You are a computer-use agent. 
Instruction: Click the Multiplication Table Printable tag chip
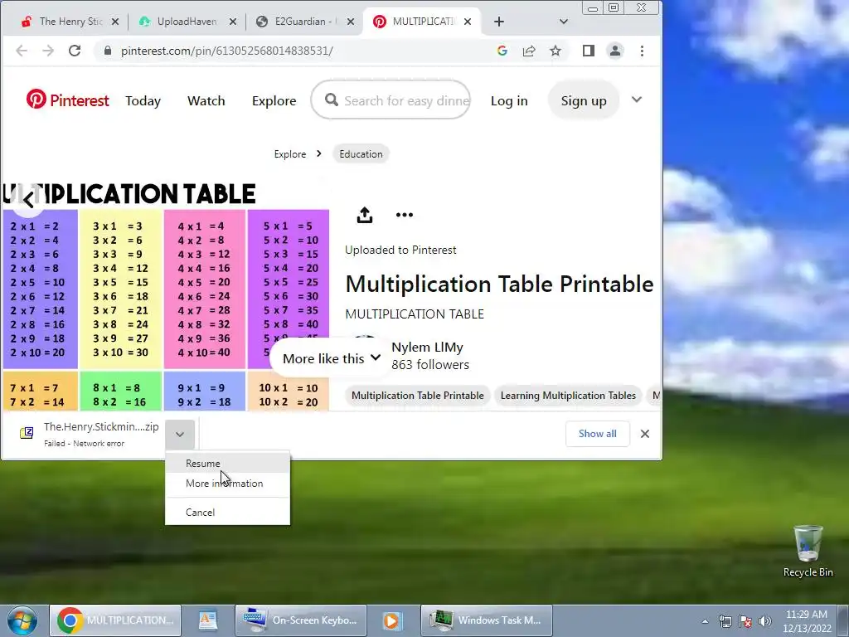click(x=418, y=396)
